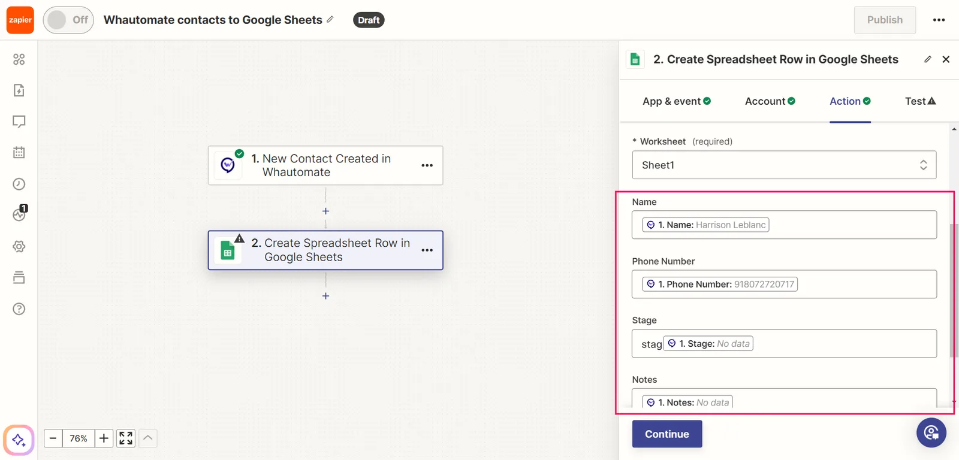Click the panel's vertical scrollbar thumb

pyautogui.click(x=954, y=290)
